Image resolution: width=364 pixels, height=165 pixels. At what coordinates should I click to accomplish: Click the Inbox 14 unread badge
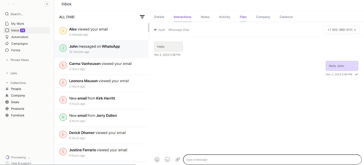22,30
